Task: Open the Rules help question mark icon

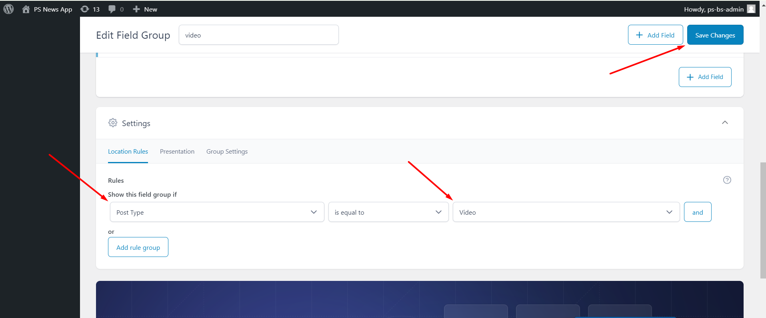Action: point(727,180)
